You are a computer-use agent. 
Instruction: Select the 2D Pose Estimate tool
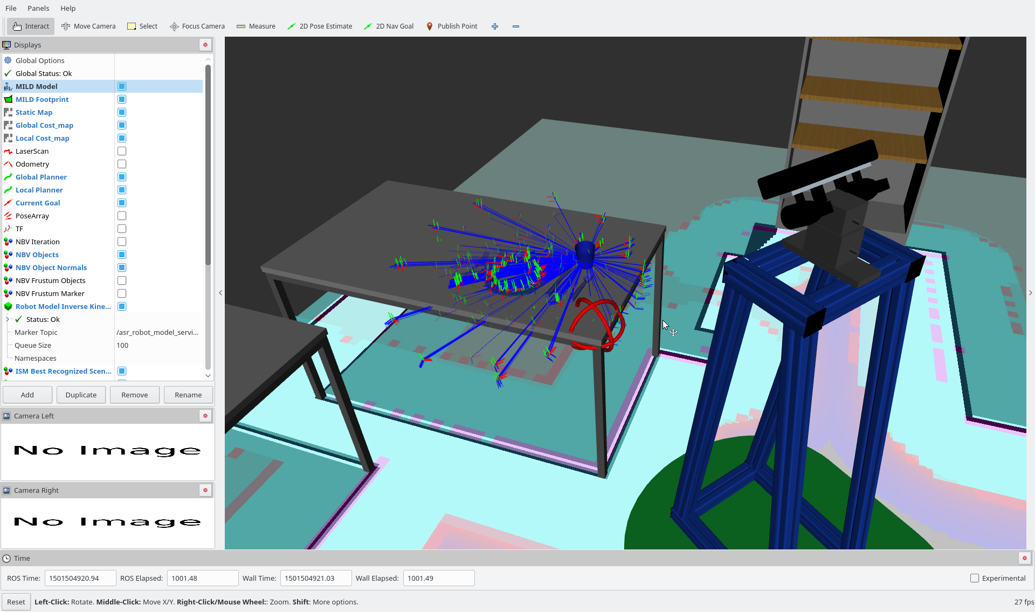point(320,26)
